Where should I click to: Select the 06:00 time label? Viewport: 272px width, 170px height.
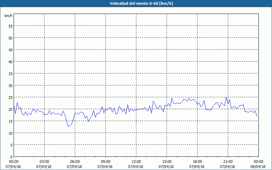(x=75, y=162)
